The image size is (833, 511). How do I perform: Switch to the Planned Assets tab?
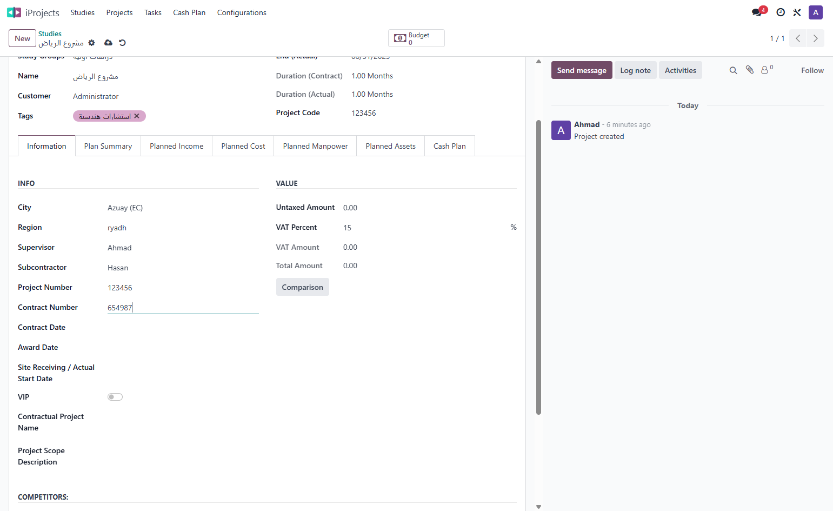pos(391,146)
